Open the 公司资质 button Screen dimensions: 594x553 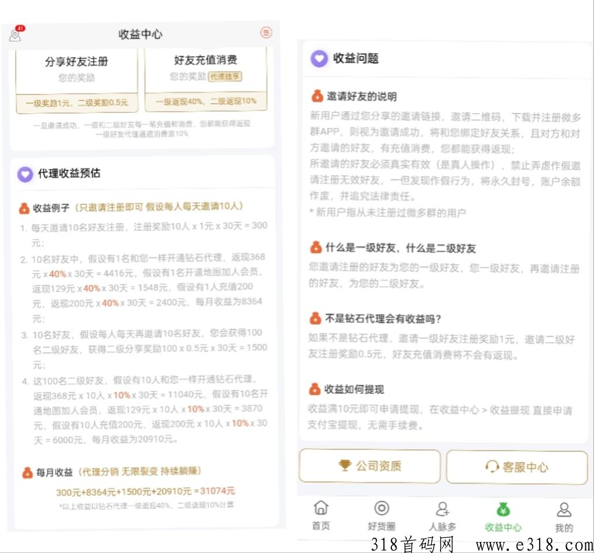(x=369, y=467)
